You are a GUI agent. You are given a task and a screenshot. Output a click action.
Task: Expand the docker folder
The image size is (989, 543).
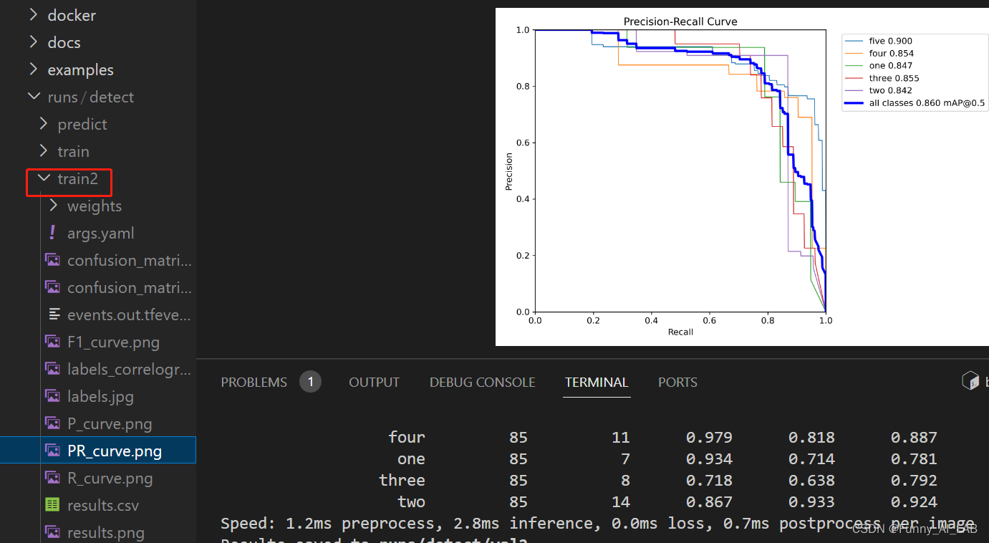tap(33, 15)
